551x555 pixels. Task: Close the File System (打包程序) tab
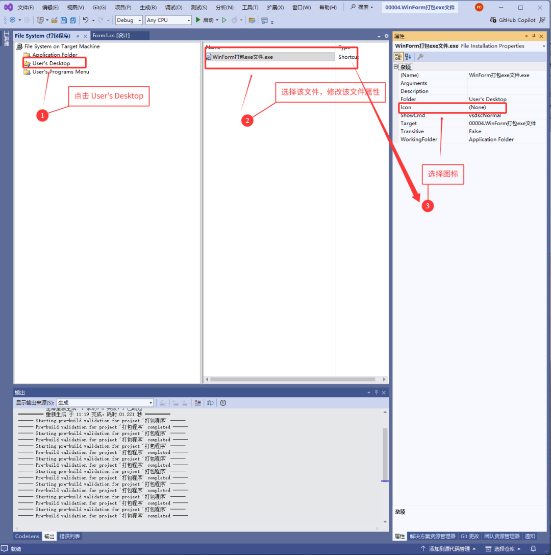85,36
